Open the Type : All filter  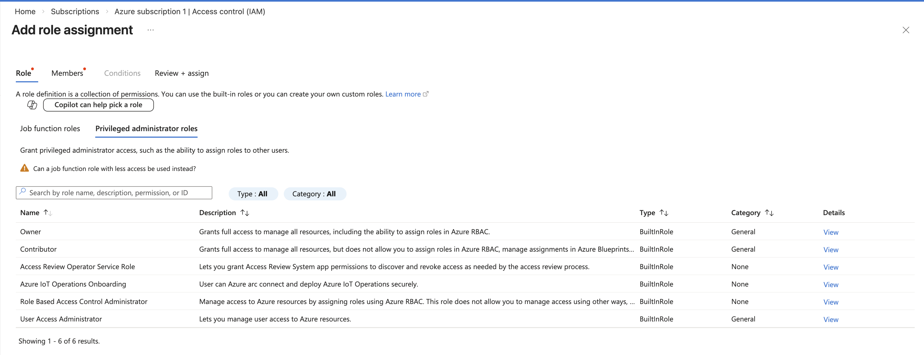click(253, 193)
